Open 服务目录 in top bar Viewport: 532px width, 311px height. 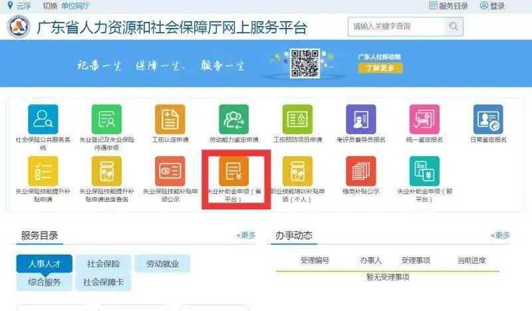click(x=448, y=6)
